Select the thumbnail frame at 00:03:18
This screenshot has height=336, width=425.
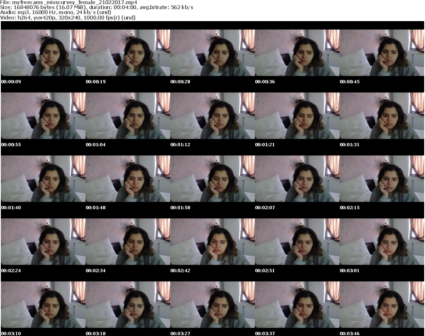tap(128, 305)
